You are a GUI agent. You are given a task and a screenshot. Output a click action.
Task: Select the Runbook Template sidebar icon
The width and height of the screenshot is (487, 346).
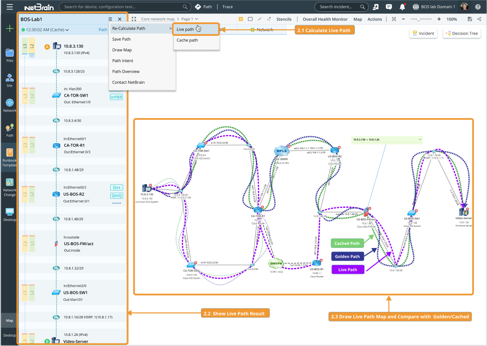point(9,155)
